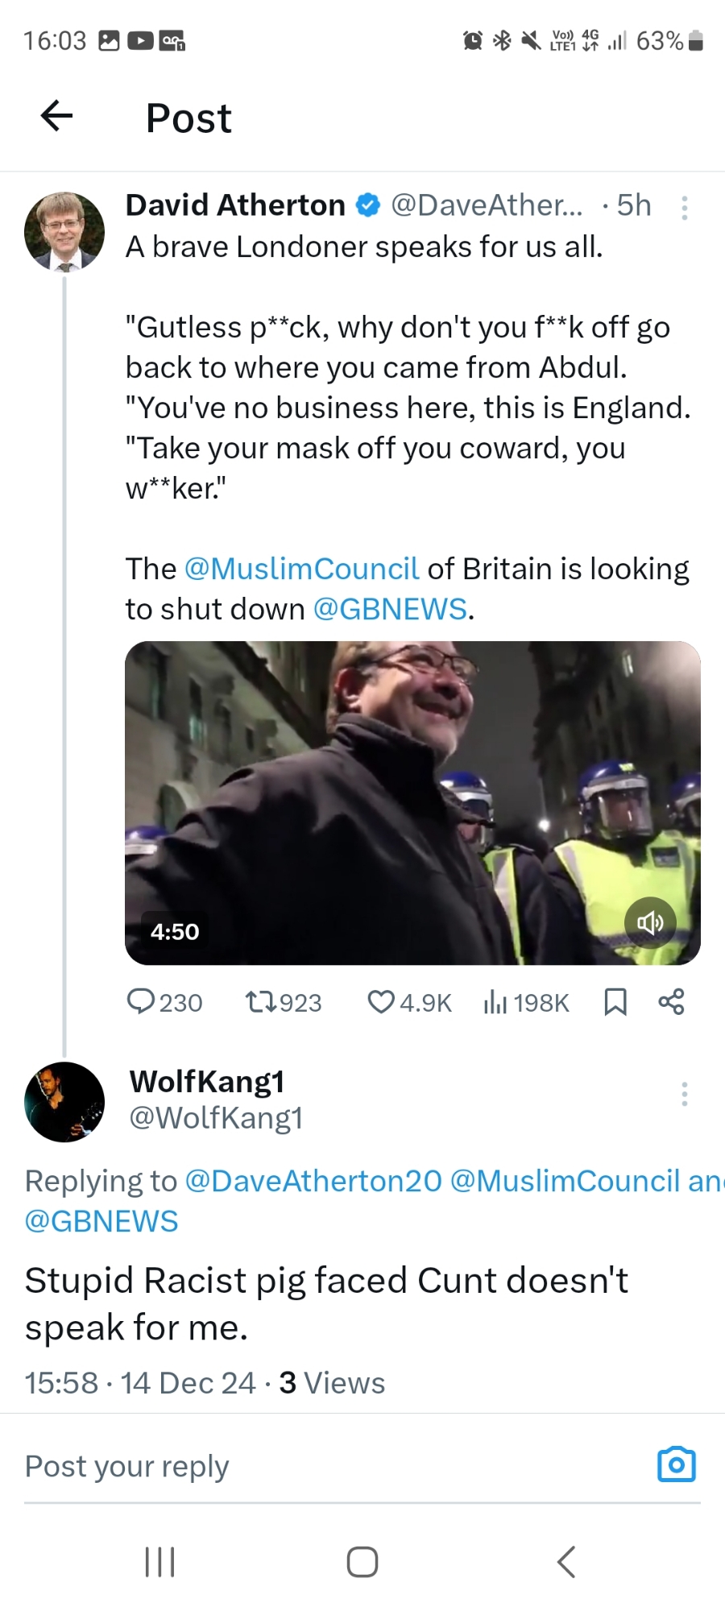725x1611 pixels.
Task: Open David Atherton's profile picture
Action: [x=64, y=232]
